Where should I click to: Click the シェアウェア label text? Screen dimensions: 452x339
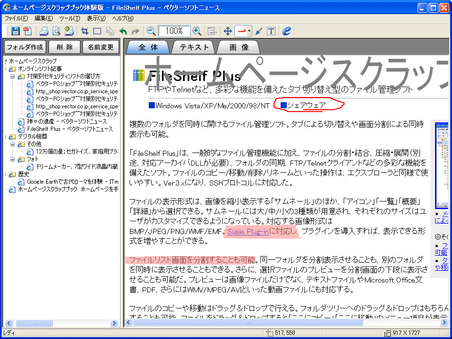[306, 105]
